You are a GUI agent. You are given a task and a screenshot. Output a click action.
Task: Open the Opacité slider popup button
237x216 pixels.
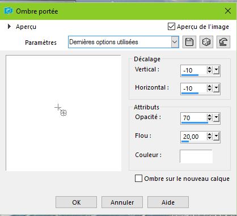point(216,118)
